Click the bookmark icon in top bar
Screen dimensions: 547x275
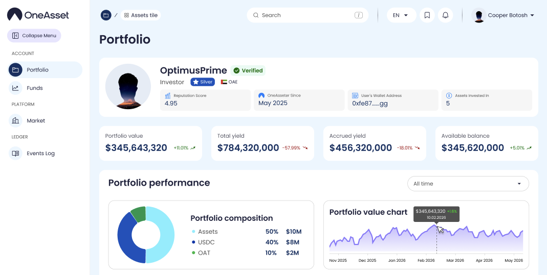pos(427,15)
